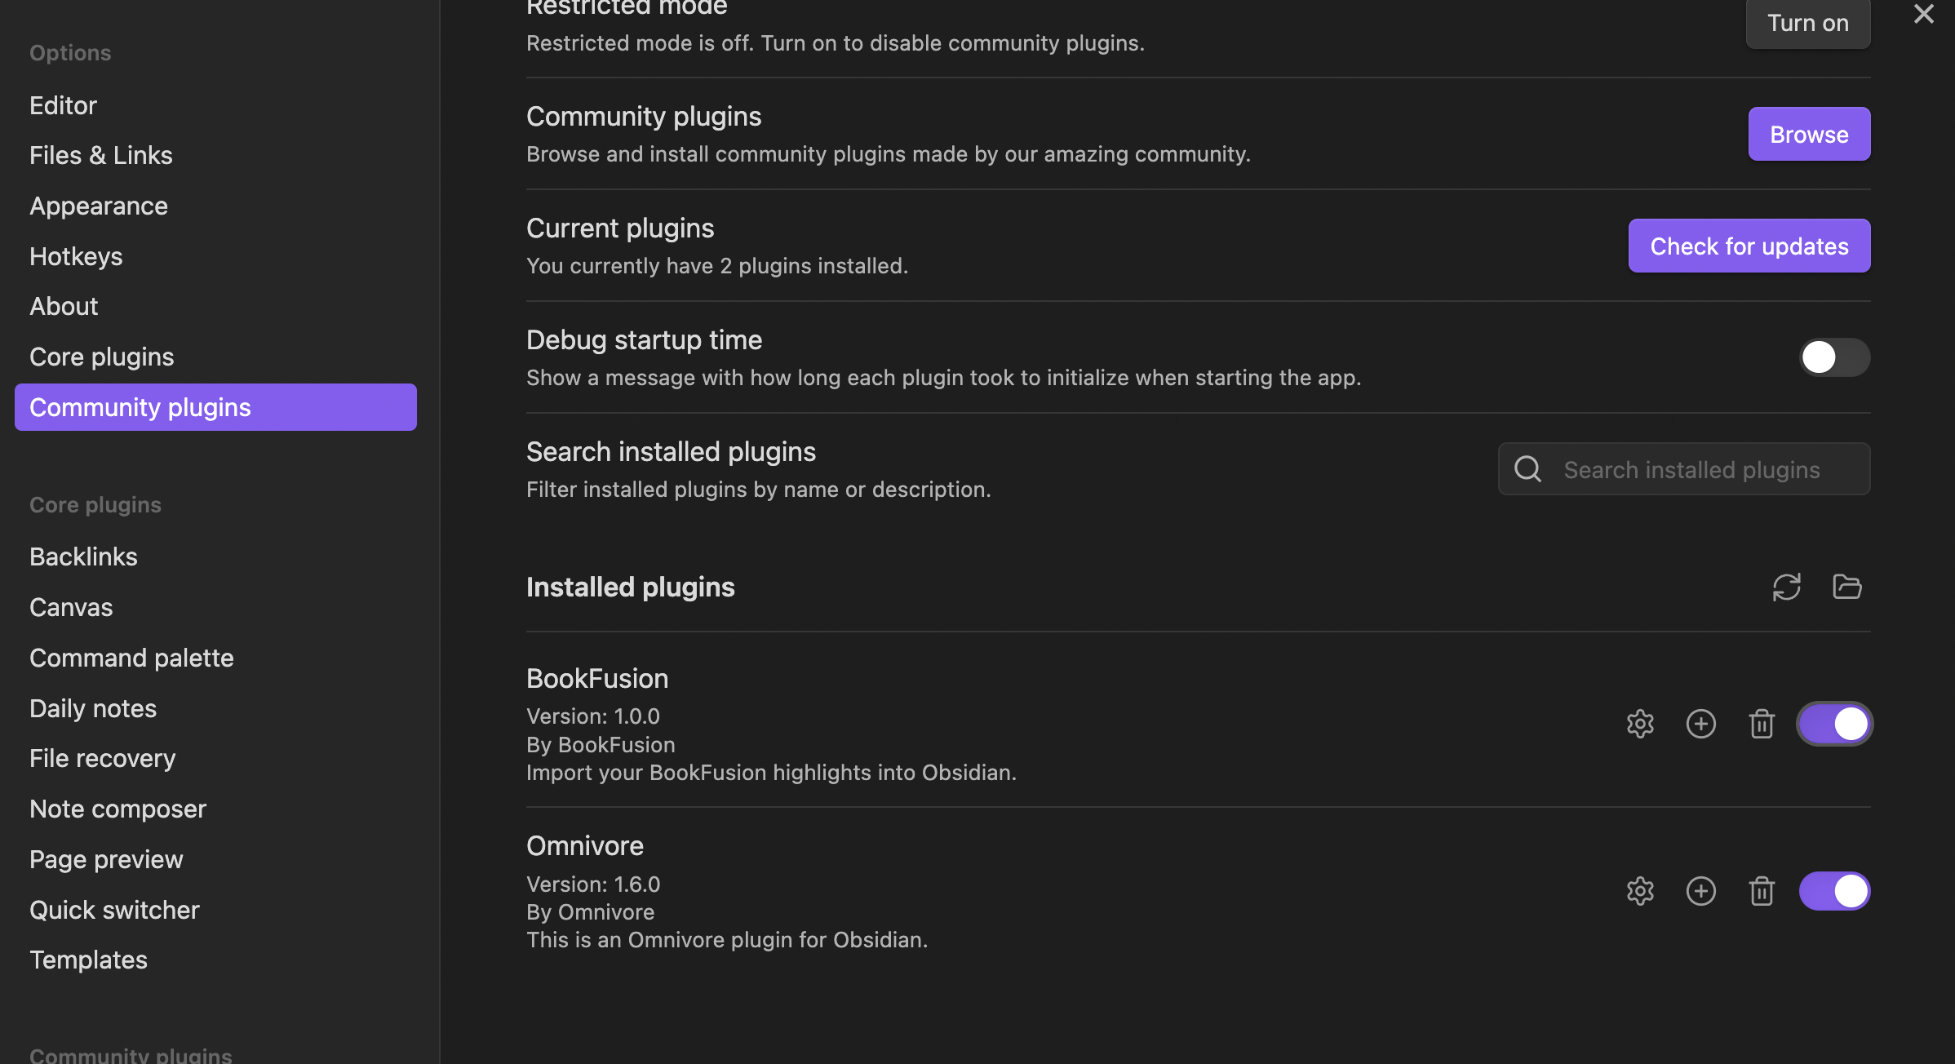This screenshot has height=1064, width=1955.
Task: Disable the BookFusion plugin toggle
Action: pos(1833,723)
